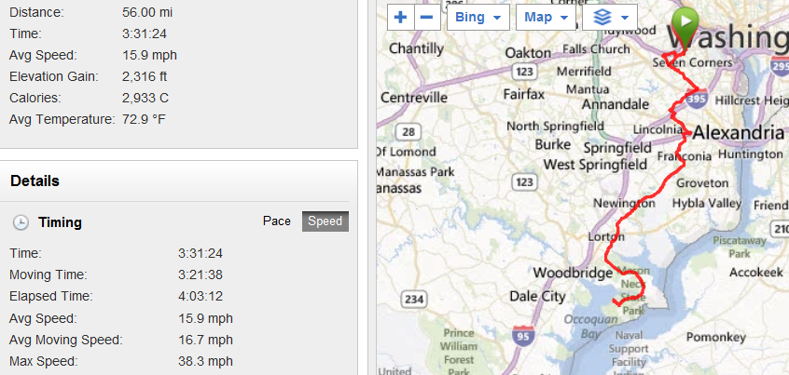Open the Map type dropdown

[x=545, y=18]
